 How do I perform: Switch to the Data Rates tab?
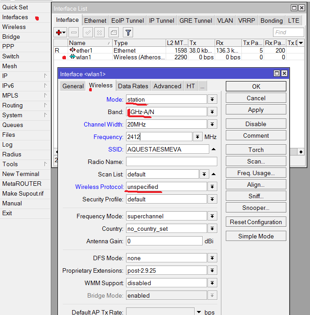click(133, 86)
